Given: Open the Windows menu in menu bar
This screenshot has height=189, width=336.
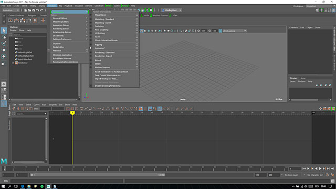Looking at the screenshot, I should tap(52, 6).
